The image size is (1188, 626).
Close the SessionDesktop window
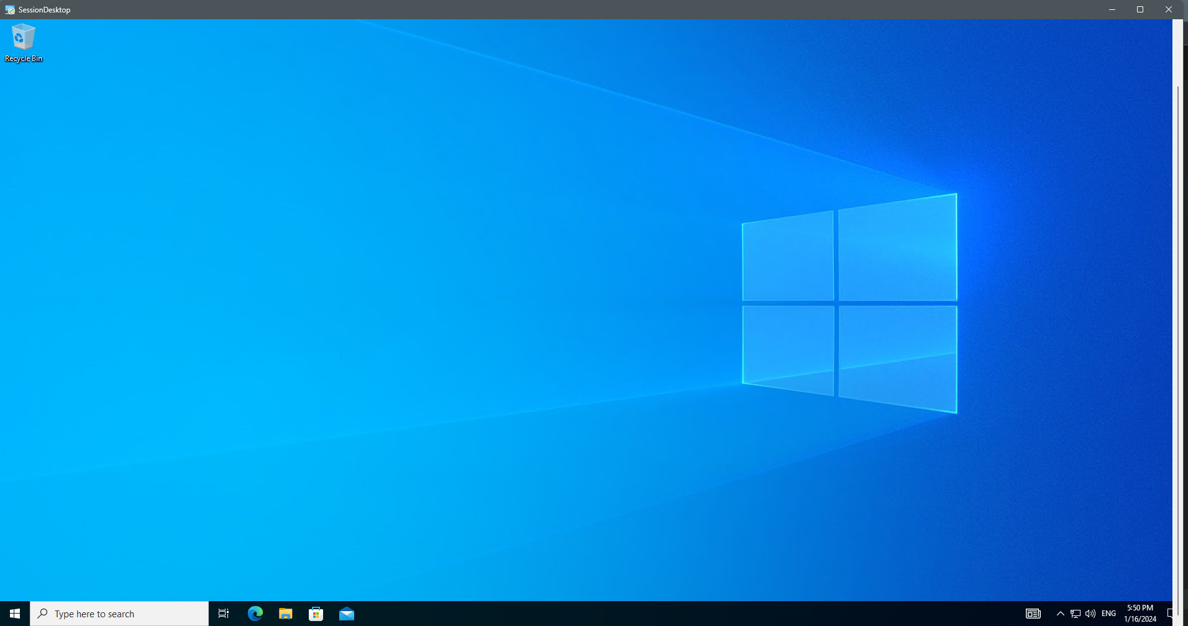(x=1169, y=9)
